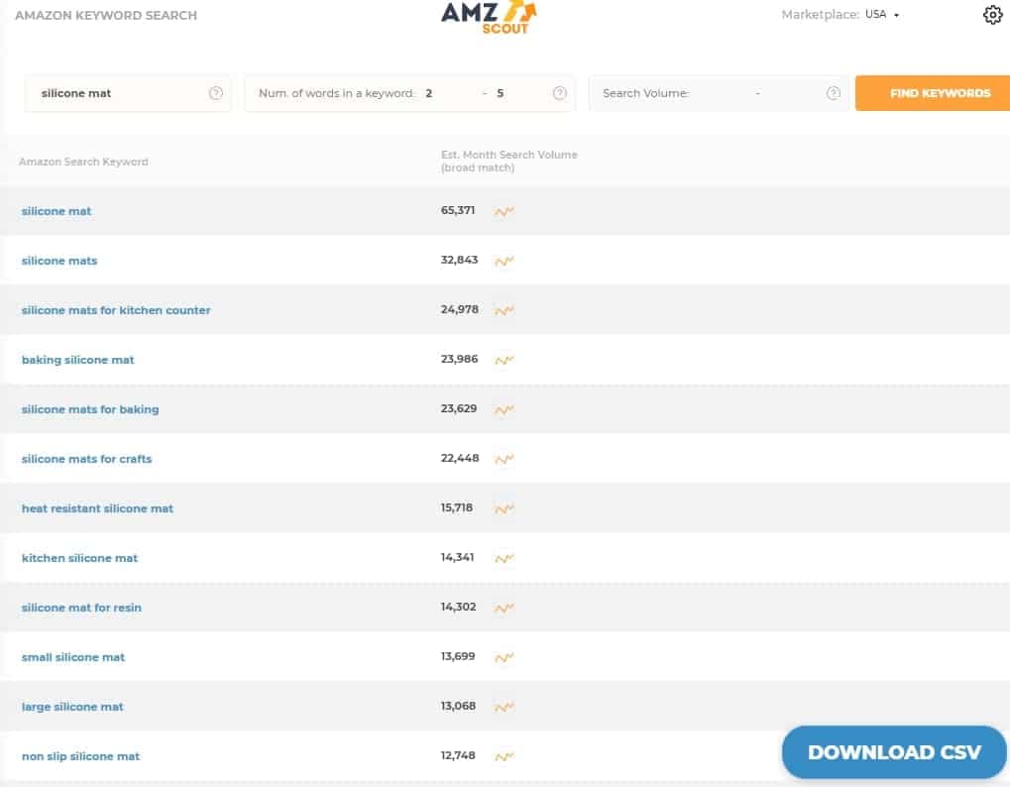Image resolution: width=1010 pixels, height=787 pixels.
Task: View trend chart for heat resistant silicone mat
Action: pos(504,508)
